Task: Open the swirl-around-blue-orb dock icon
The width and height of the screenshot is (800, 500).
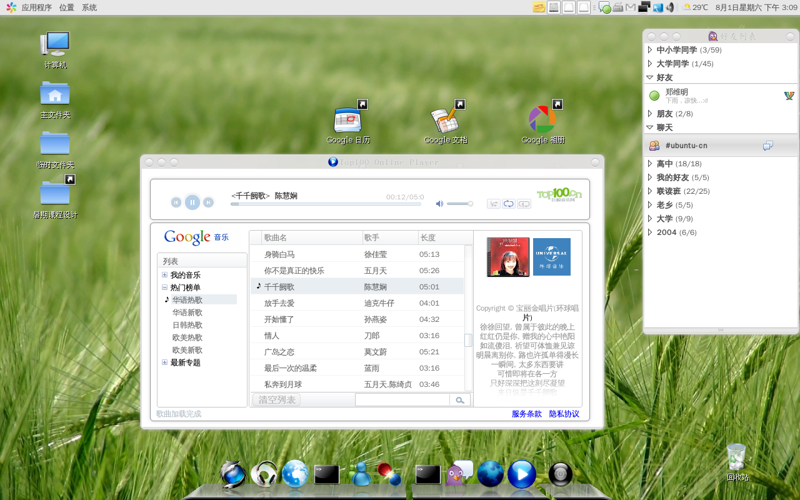Action: pyautogui.click(x=233, y=474)
